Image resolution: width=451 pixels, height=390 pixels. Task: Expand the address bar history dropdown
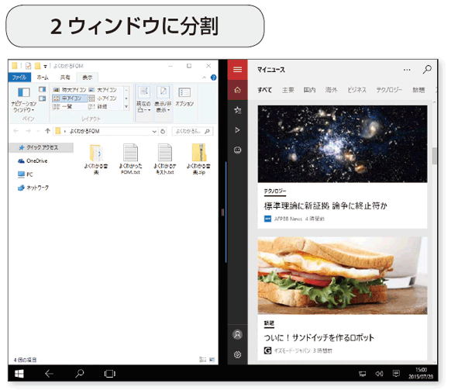[154, 132]
